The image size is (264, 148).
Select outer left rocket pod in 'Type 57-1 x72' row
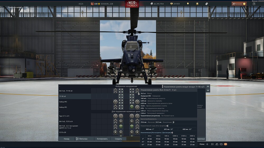point(115,116)
